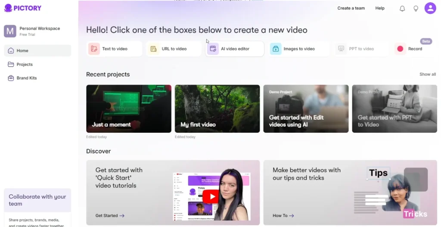
Task: Click the red Record icon
Action: pyautogui.click(x=400, y=49)
